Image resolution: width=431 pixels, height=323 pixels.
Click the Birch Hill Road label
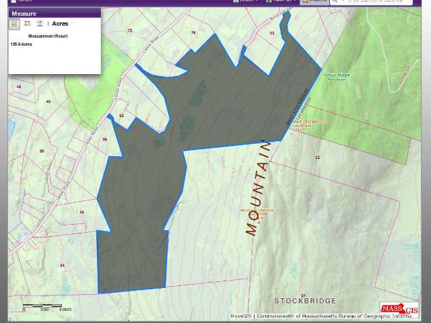click(x=280, y=14)
